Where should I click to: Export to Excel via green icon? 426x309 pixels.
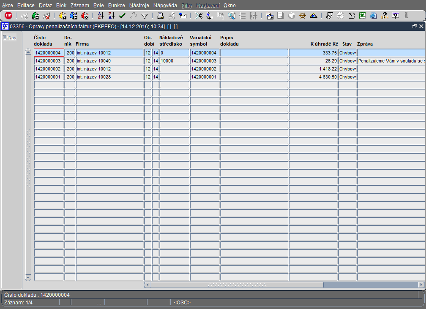(x=362, y=16)
